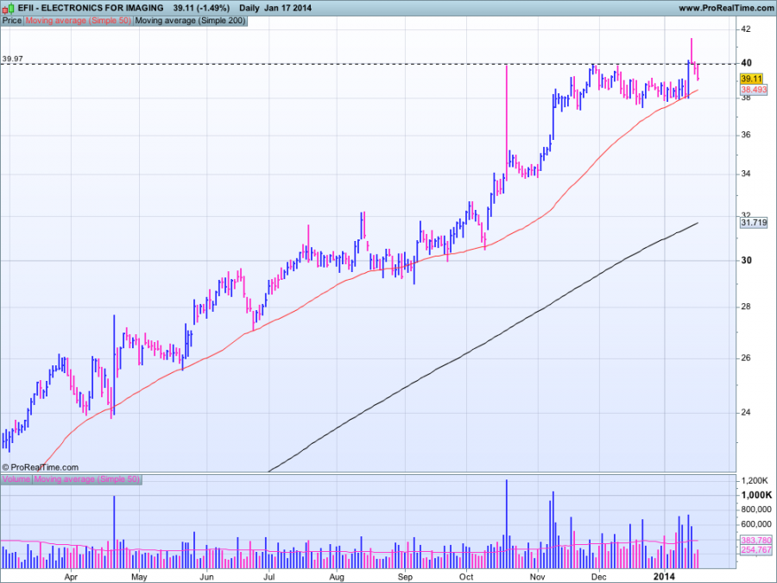Image resolution: width=777 pixels, height=583 pixels.
Task: Click the 26 price axis label
Action: tap(746, 358)
